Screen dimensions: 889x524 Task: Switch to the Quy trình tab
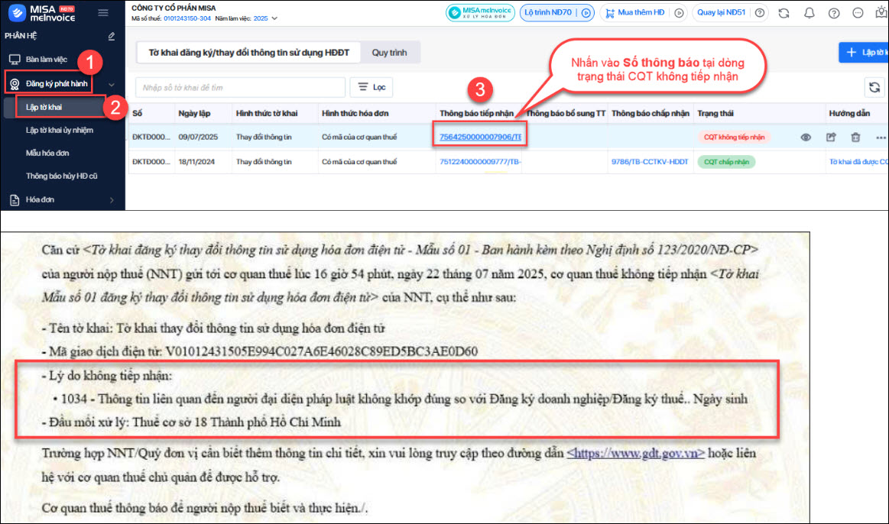(389, 53)
